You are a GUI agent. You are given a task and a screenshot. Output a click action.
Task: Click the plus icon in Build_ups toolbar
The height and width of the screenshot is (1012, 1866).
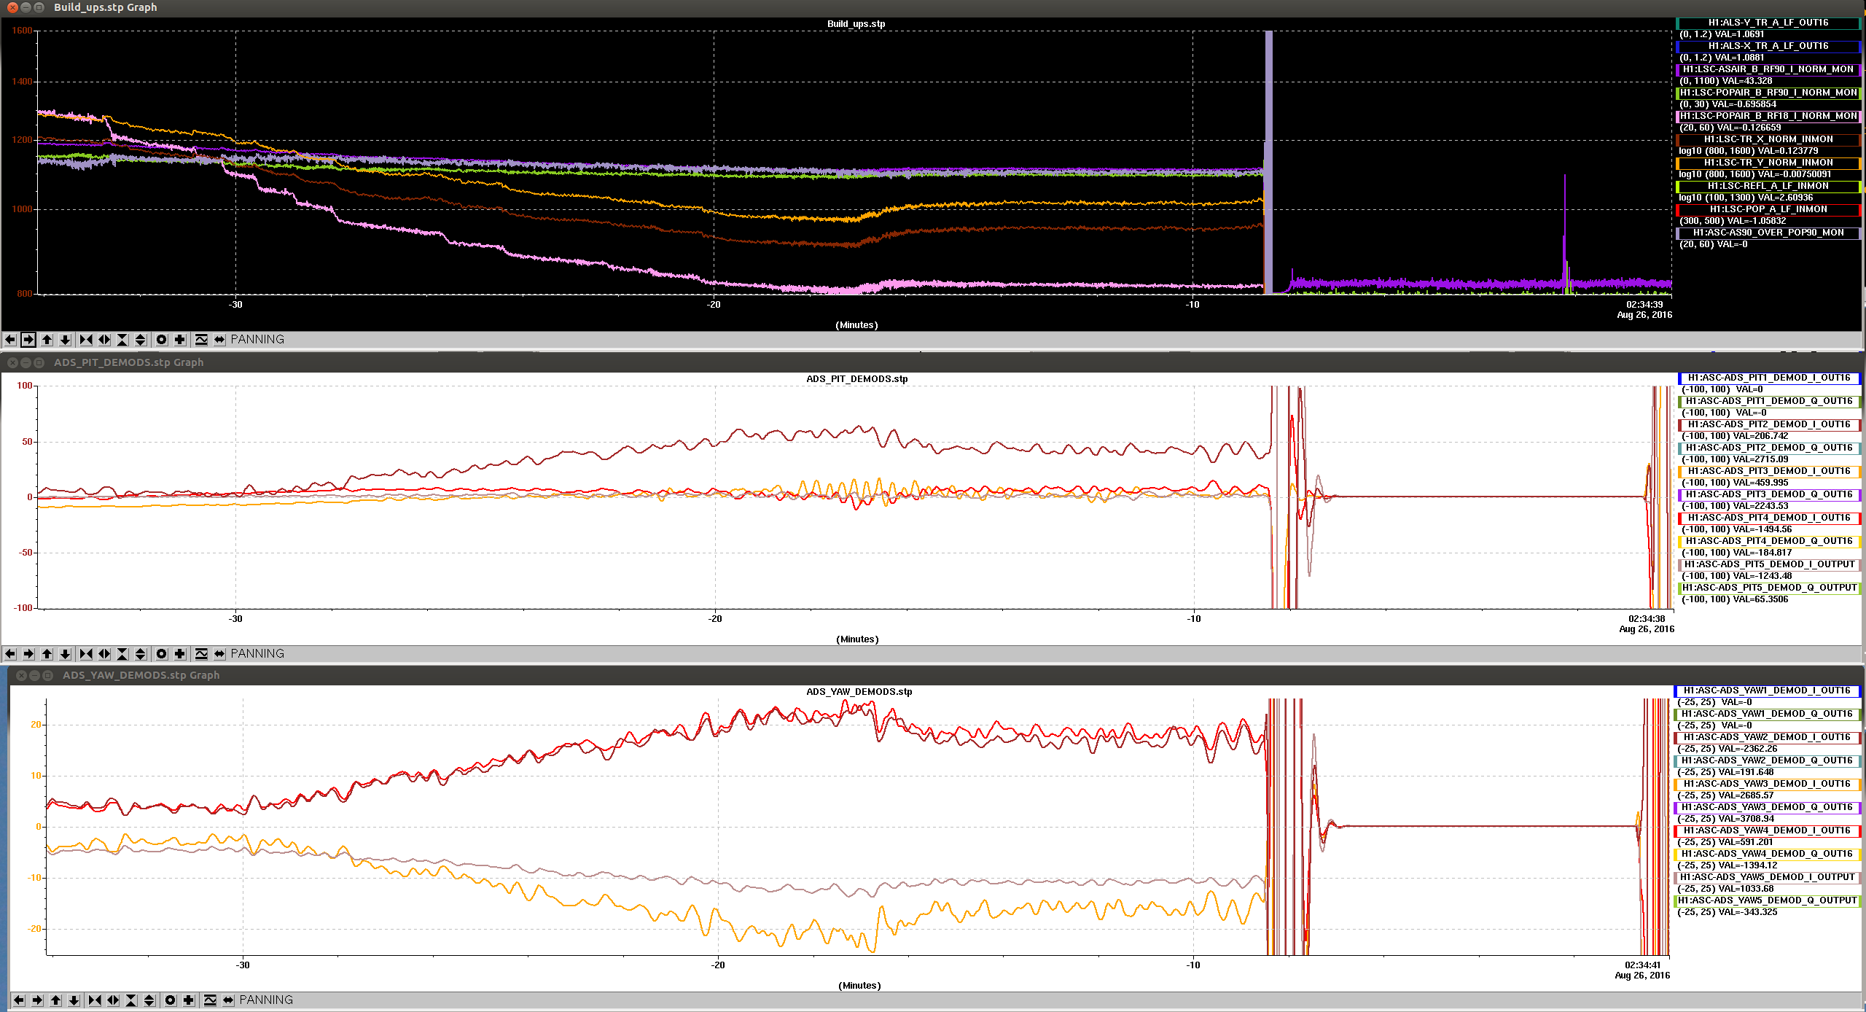180,340
